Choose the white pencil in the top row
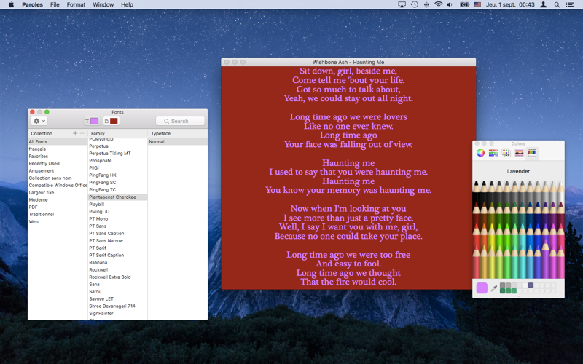 point(560,191)
